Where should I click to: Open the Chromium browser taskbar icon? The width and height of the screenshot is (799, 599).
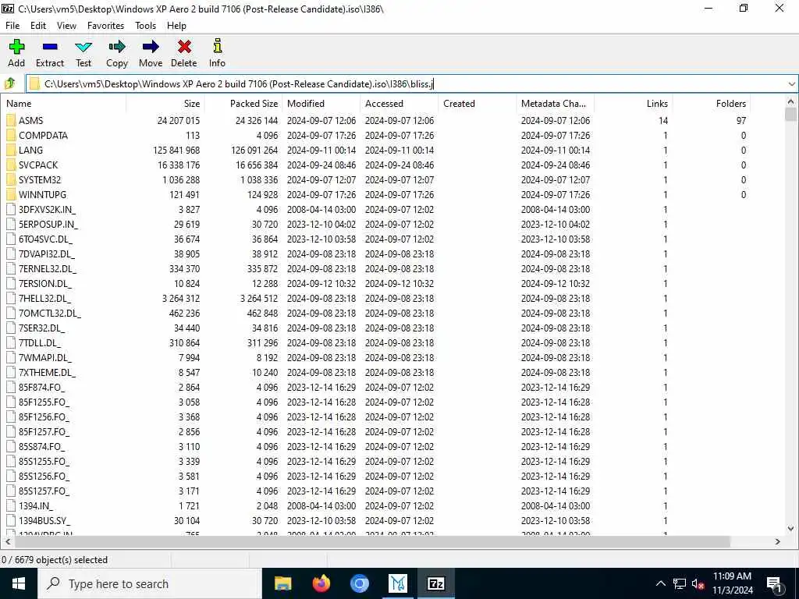[x=360, y=583]
